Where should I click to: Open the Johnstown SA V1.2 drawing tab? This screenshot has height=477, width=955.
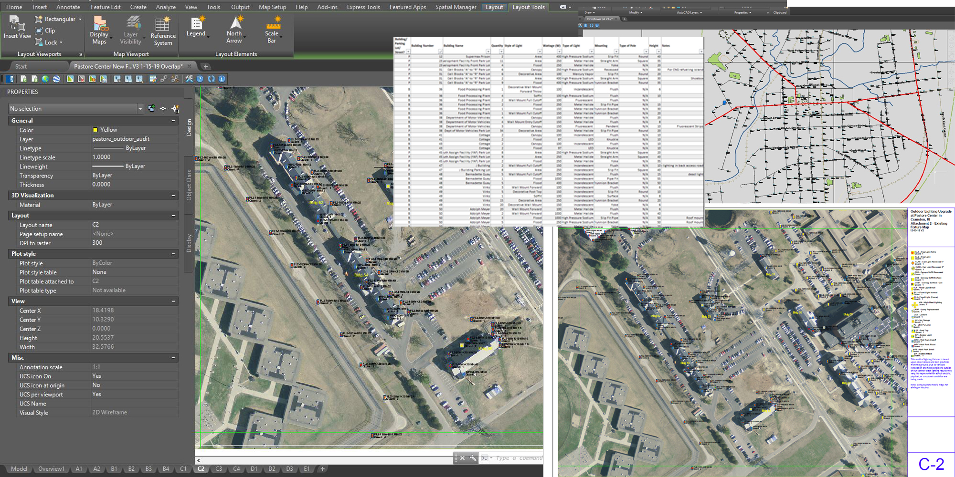600,19
